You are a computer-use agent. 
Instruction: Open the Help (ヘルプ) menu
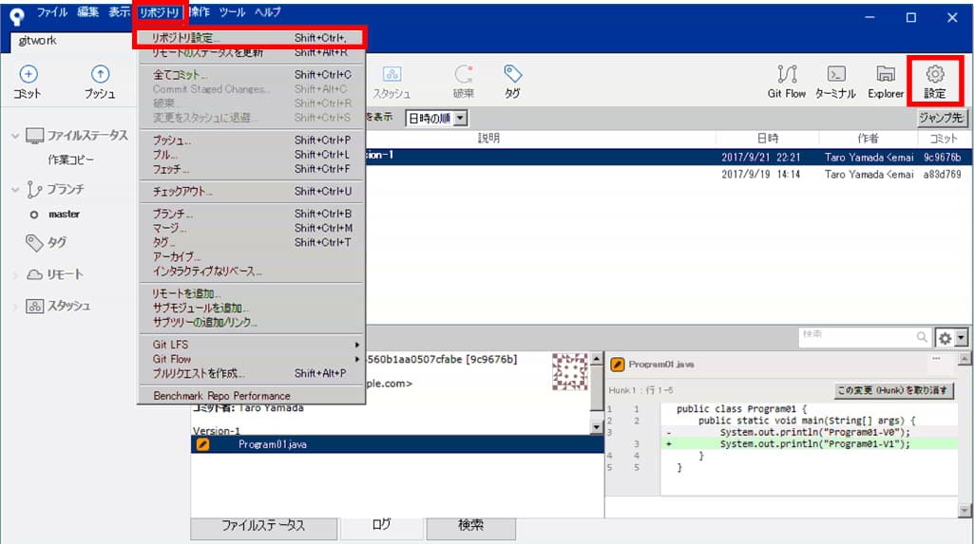click(x=268, y=12)
